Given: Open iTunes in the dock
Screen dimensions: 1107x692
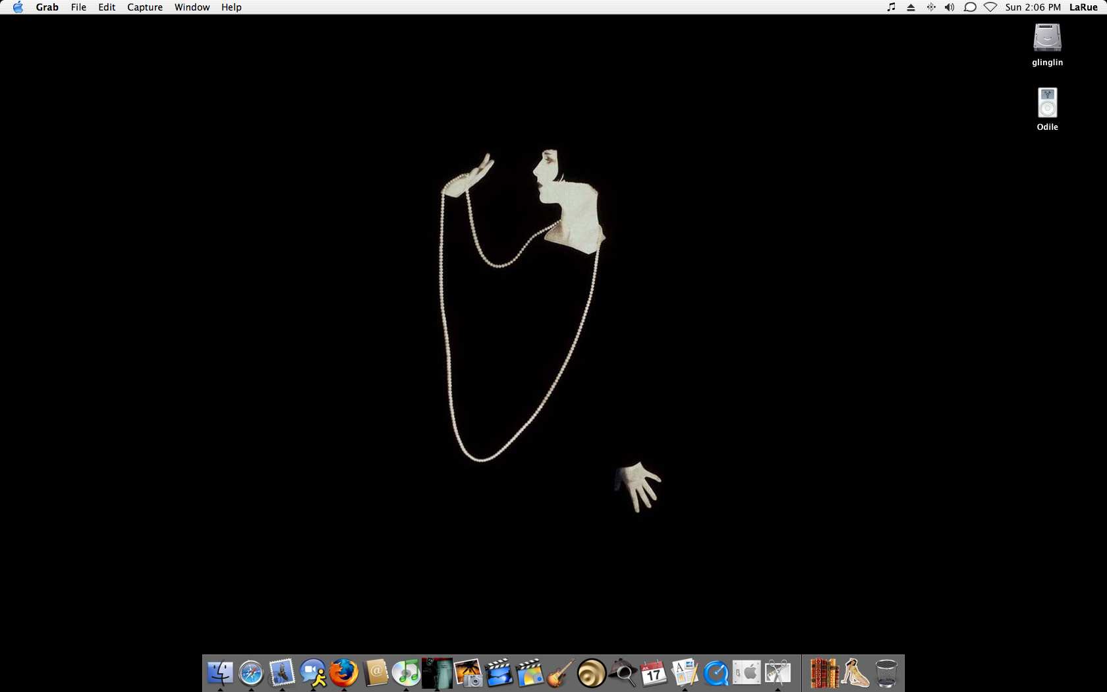Looking at the screenshot, I should pyautogui.click(x=406, y=673).
